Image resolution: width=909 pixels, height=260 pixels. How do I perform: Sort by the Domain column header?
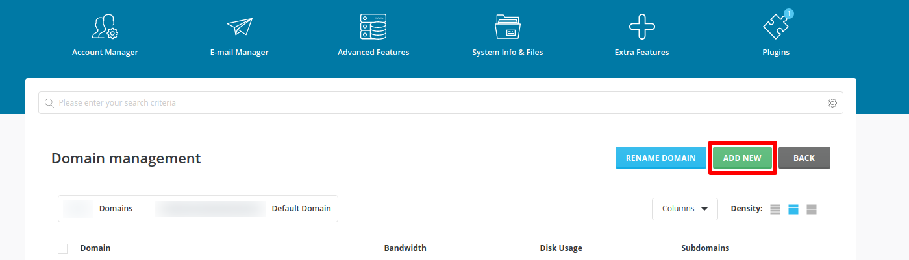click(95, 248)
